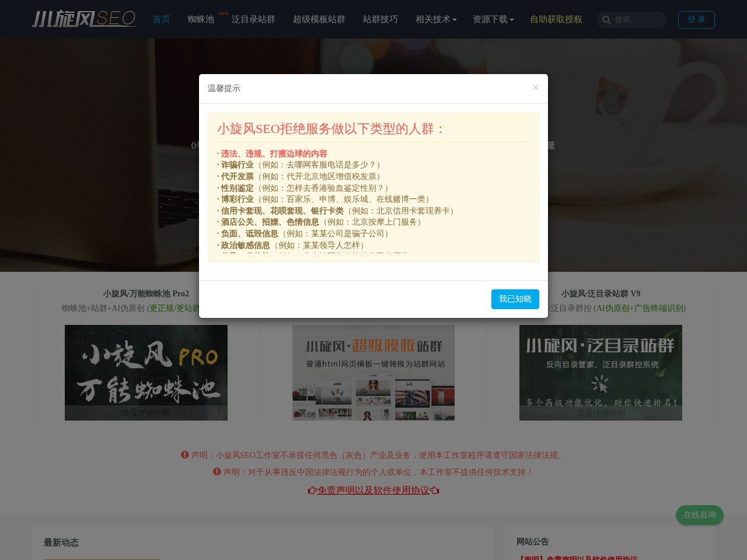This screenshot has width=747, height=560.
Task: Open the 超级模板站群 navigation item
Action: (x=319, y=19)
